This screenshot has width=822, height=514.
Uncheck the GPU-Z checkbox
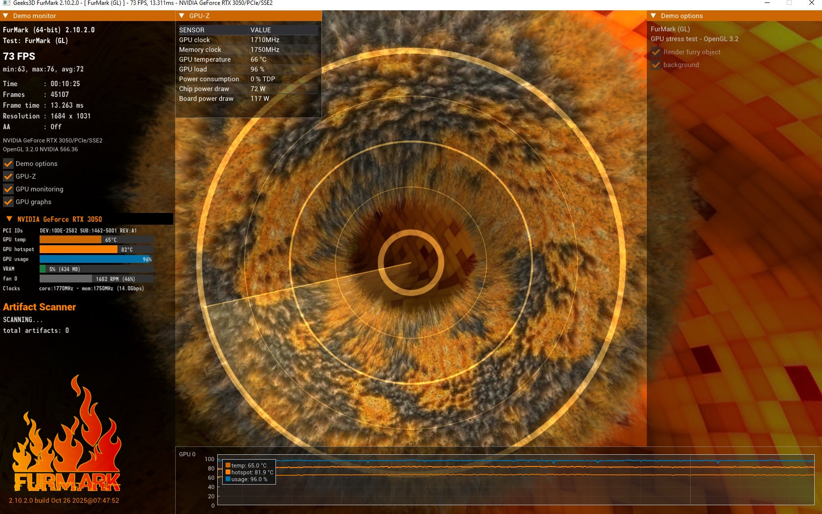point(8,176)
